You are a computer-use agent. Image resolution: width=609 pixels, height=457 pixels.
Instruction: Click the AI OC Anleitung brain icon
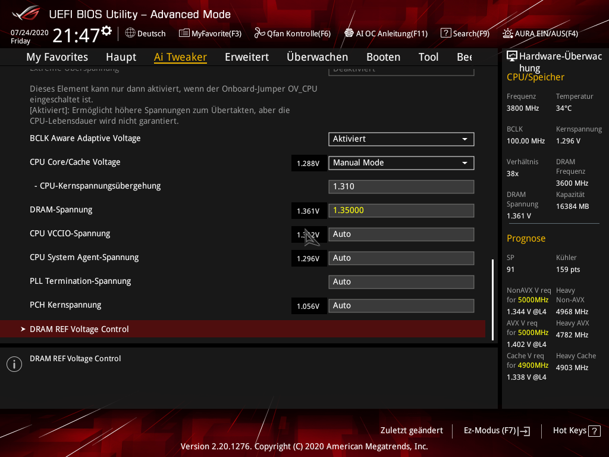point(349,33)
